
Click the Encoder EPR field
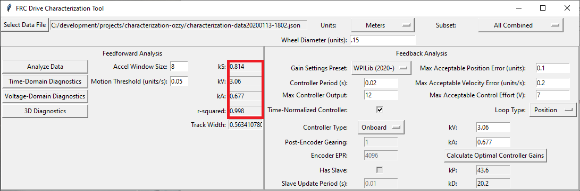click(381, 156)
